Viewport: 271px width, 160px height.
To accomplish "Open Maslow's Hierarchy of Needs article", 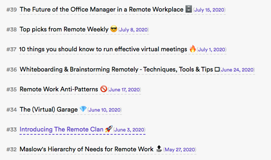I will pyautogui.click(x=86, y=149).
